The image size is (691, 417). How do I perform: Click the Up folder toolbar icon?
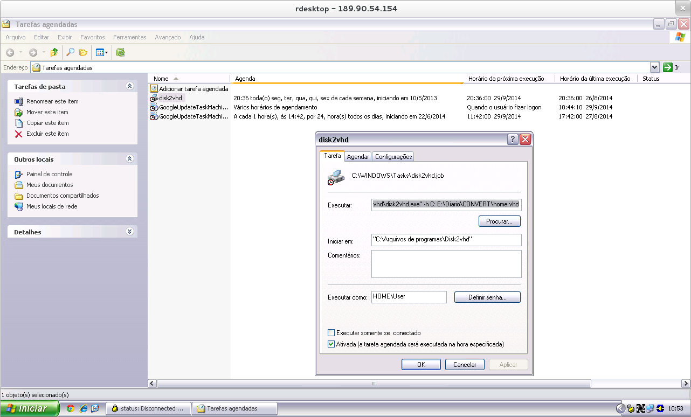point(54,52)
